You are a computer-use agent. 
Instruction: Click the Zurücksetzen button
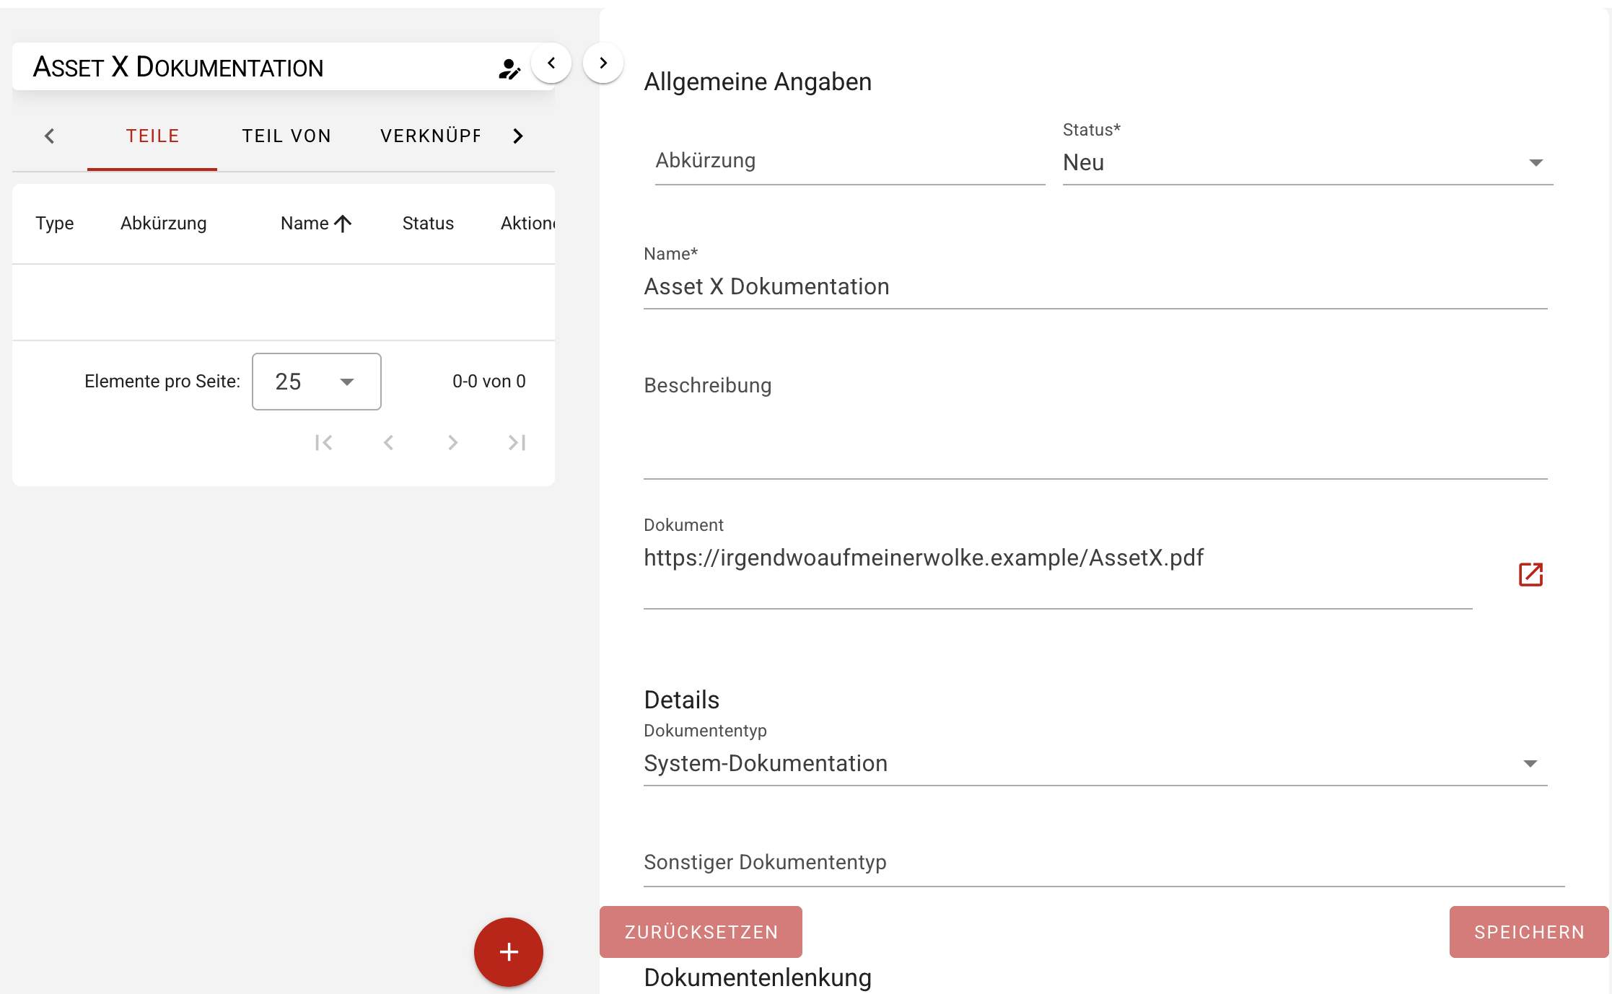coord(701,932)
